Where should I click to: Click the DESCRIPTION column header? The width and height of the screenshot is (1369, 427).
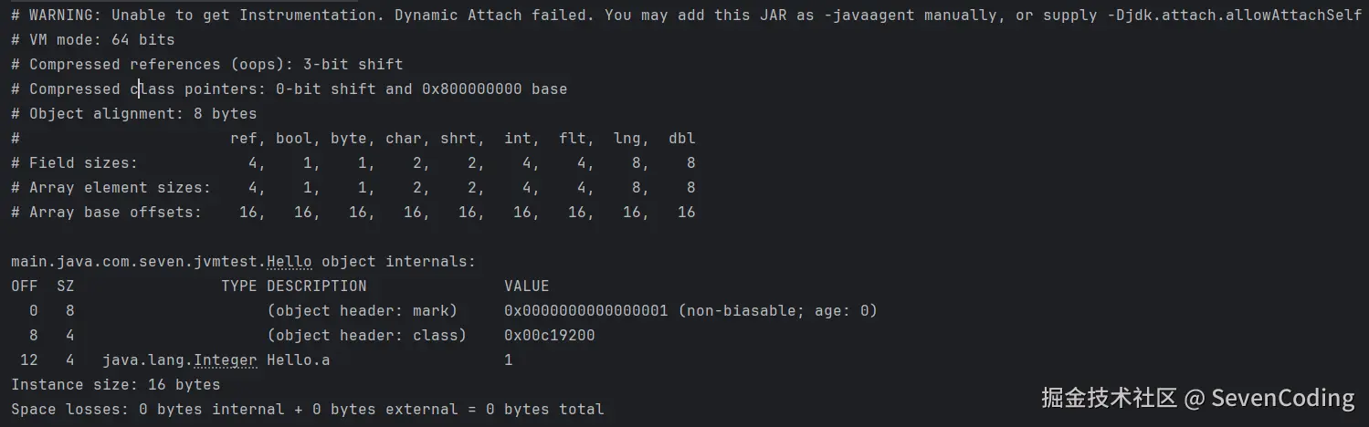[316, 286]
